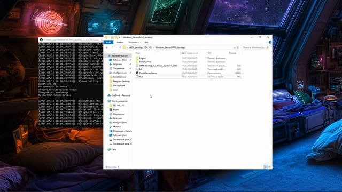Select the Engine folder icon
The image size is (342, 192).
(137, 58)
